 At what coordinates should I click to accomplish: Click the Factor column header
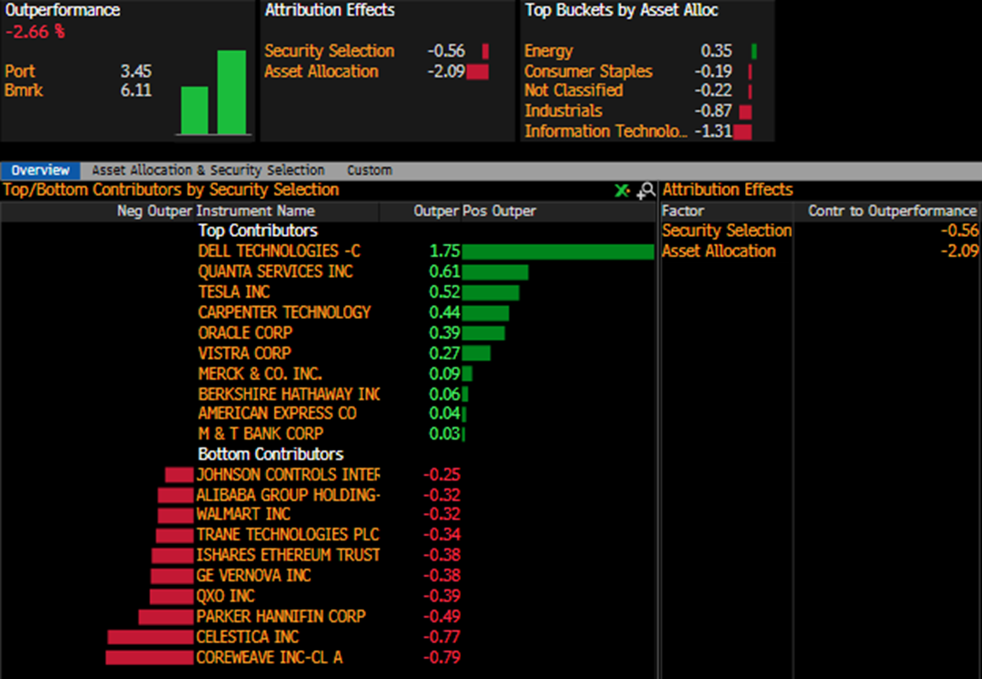(683, 211)
